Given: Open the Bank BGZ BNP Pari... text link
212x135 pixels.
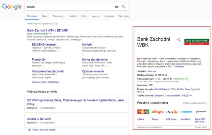Looking at the screenshot, I should [200, 121].
